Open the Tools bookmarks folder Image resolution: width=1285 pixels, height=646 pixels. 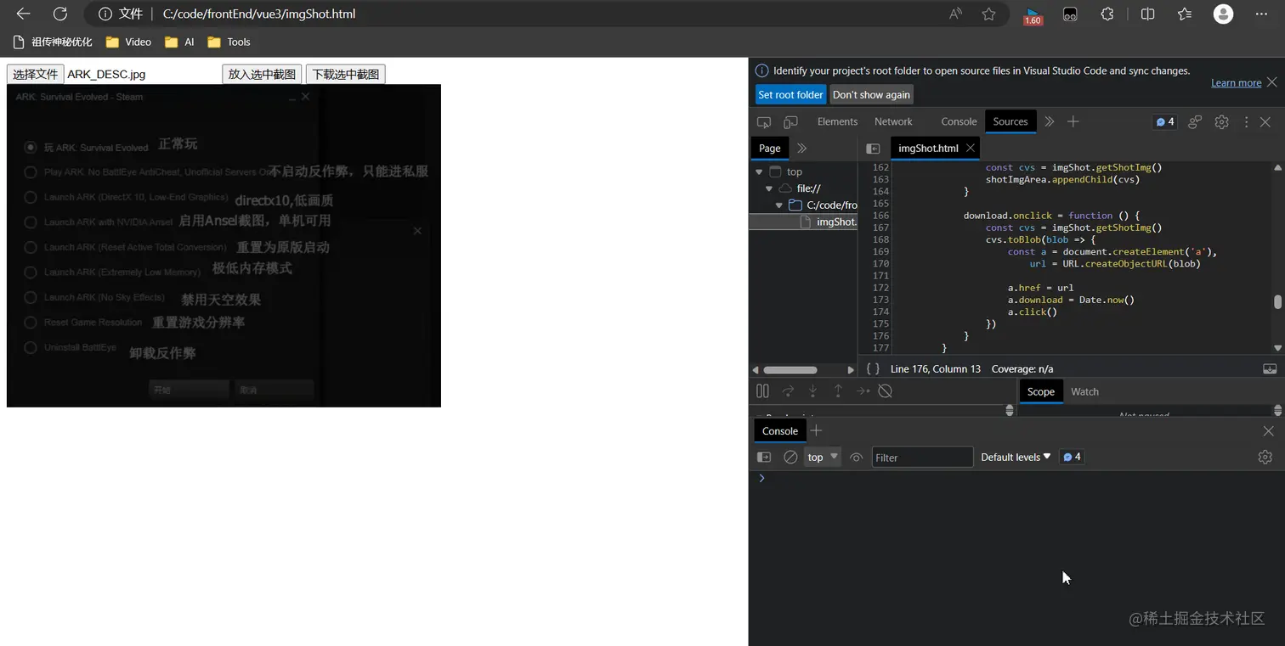pos(229,42)
